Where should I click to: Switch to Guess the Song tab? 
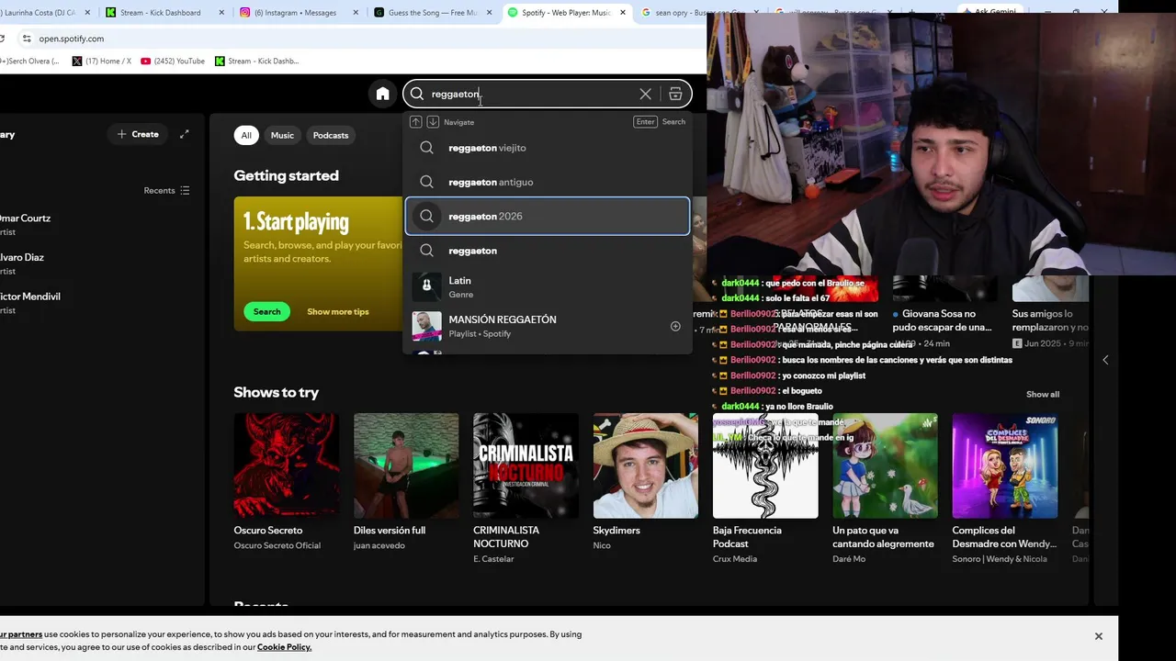pos(430,13)
